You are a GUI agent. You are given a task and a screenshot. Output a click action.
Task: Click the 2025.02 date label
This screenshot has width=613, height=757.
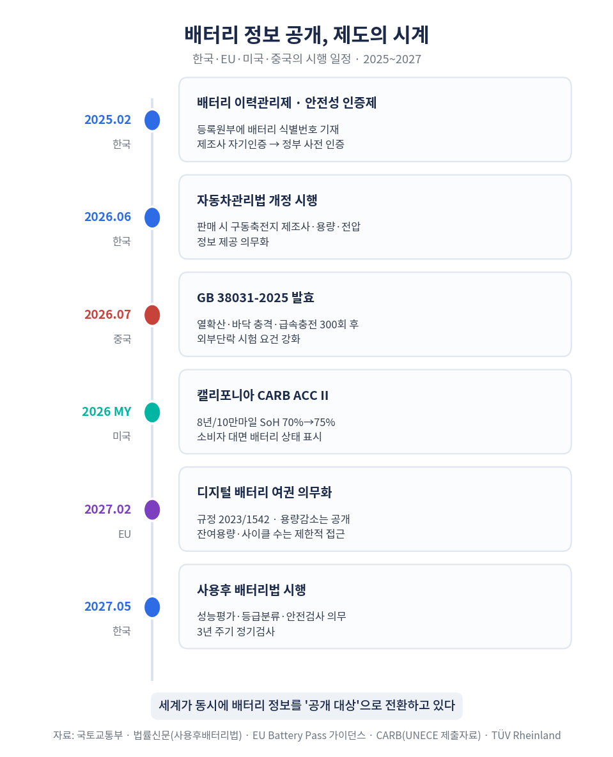[108, 119]
